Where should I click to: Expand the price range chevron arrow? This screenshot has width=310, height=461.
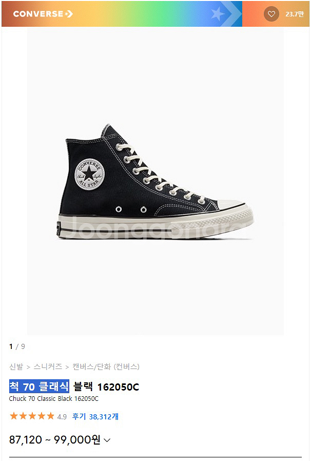click(107, 440)
